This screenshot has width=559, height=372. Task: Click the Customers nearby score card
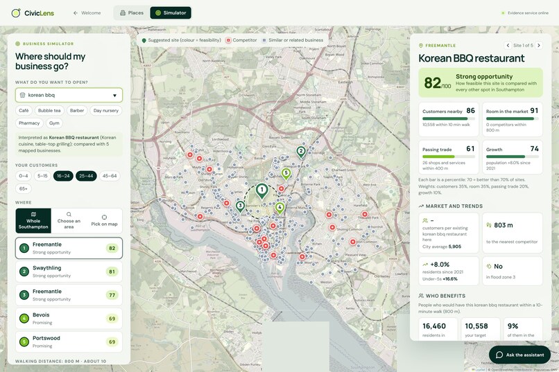point(449,120)
